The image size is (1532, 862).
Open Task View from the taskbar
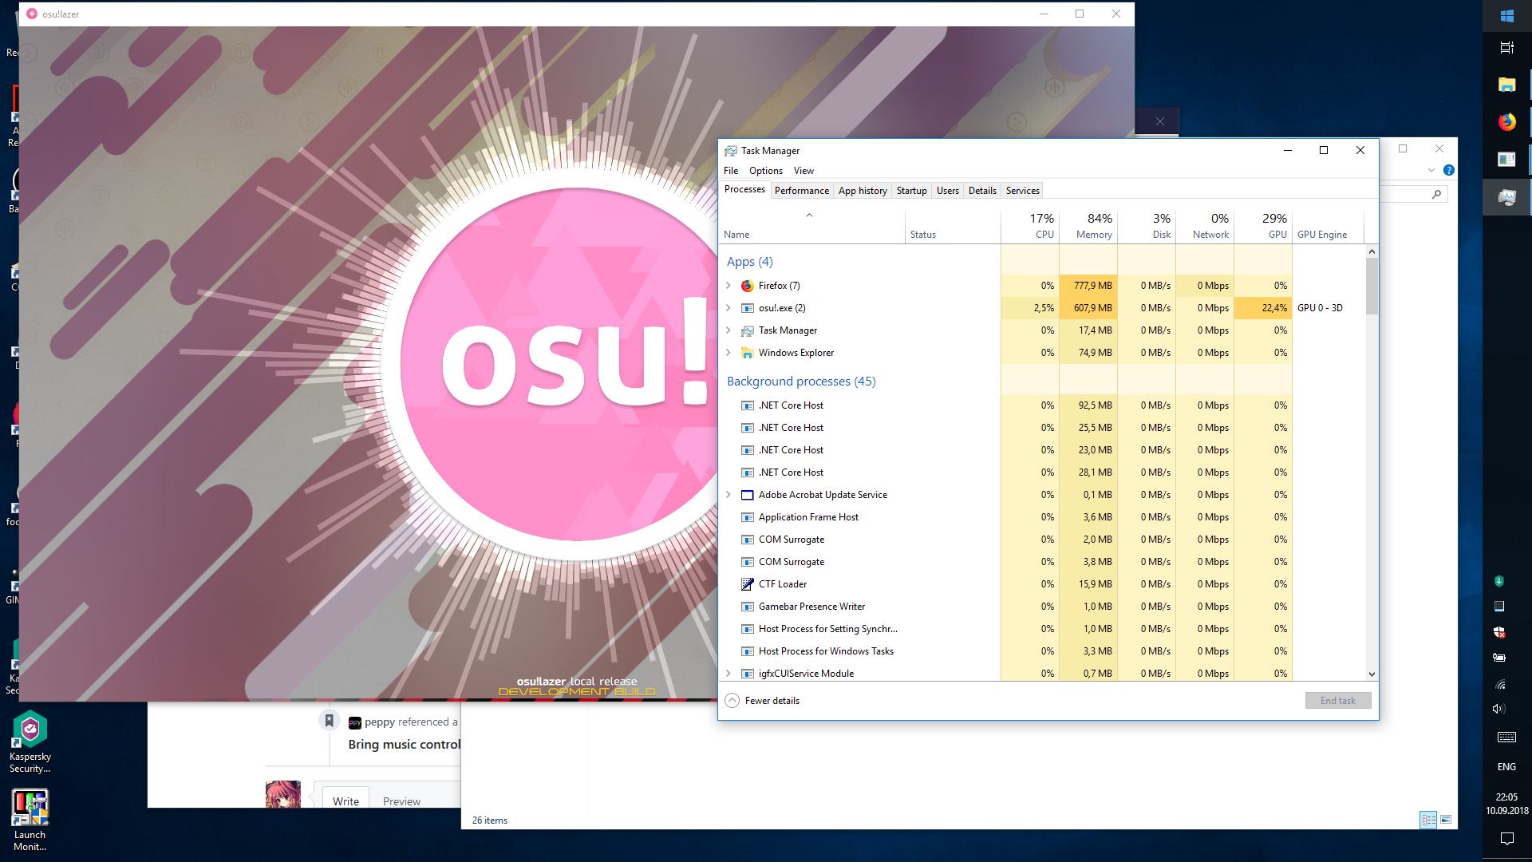click(x=1506, y=48)
